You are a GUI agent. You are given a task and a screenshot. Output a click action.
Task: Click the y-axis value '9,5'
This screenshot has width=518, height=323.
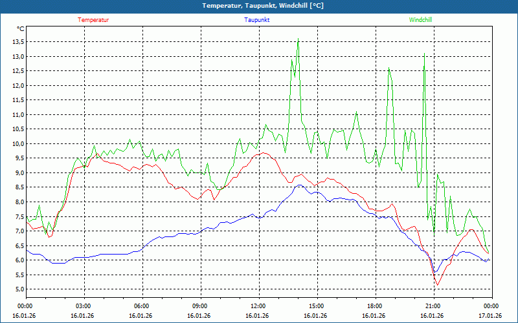click(x=19, y=158)
